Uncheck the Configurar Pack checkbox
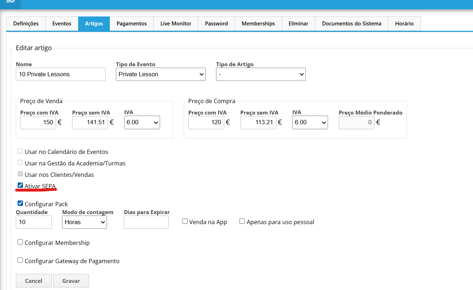The width and height of the screenshot is (473, 290). pos(20,203)
